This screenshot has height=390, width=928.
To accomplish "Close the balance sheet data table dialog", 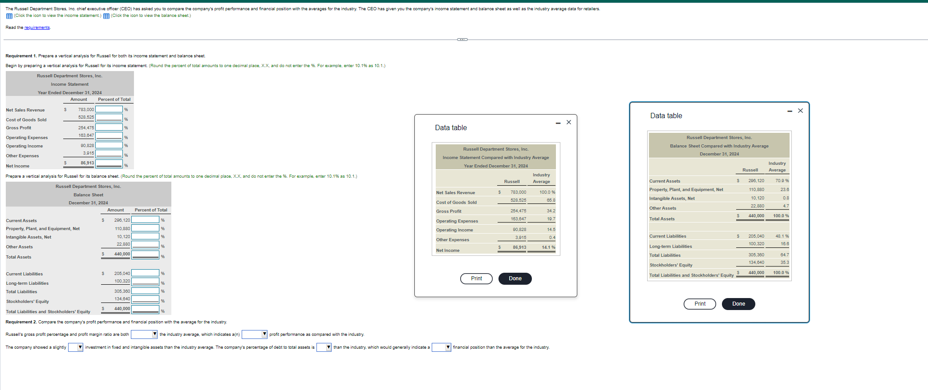I will pos(800,111).
